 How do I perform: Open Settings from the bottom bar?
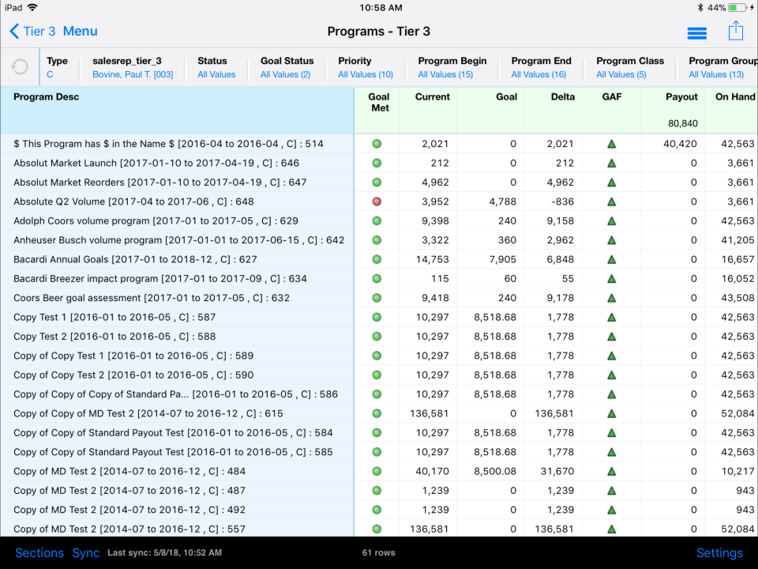tap(721, 552)
